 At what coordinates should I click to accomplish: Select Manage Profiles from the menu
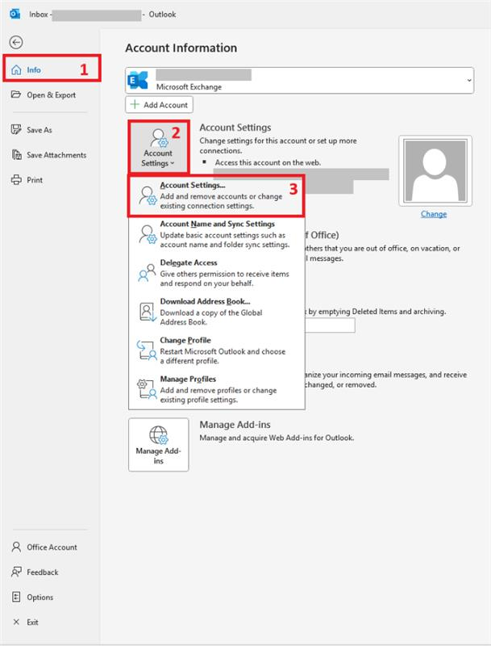pyautogui.click(x=216, y=389)
